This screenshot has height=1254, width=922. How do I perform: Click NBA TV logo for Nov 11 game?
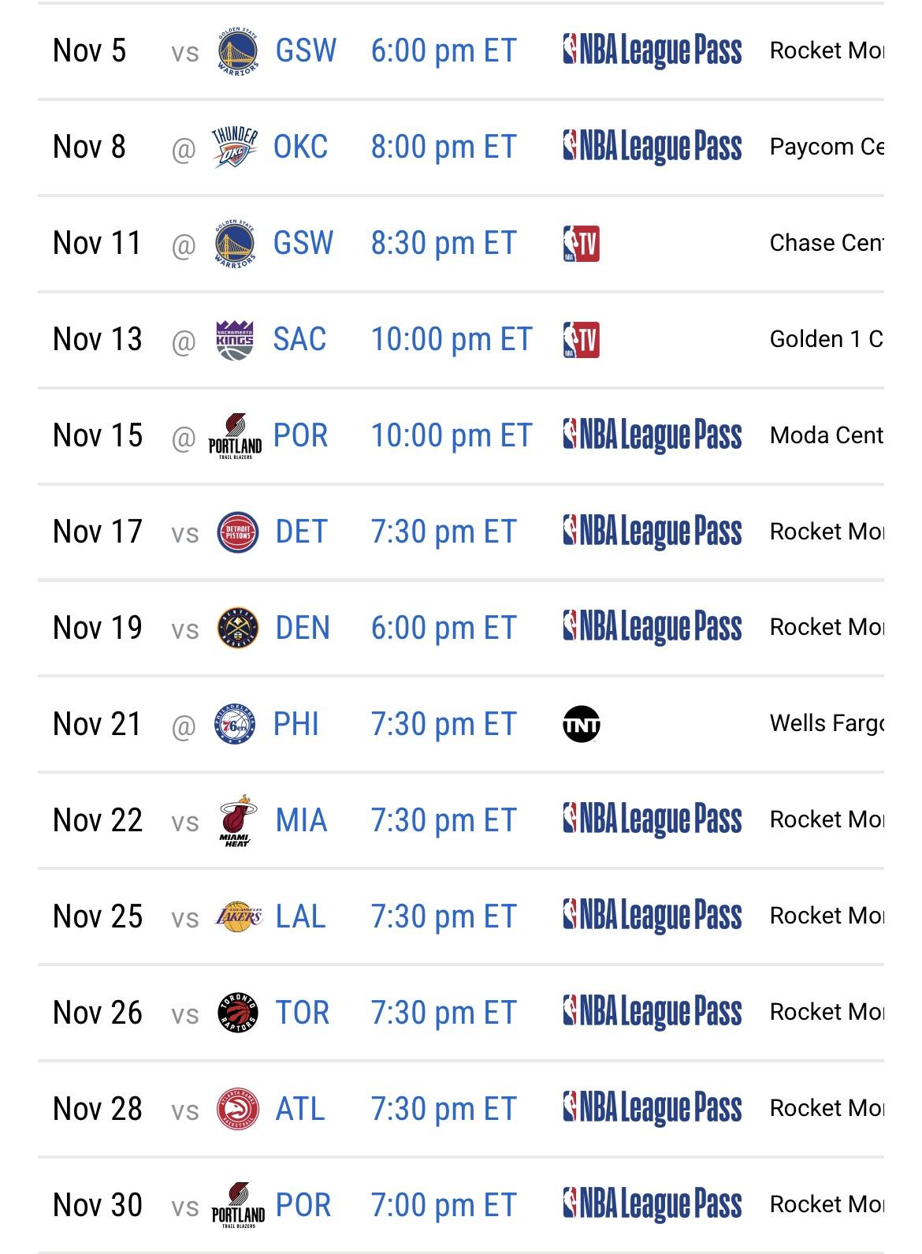[582, 244]
